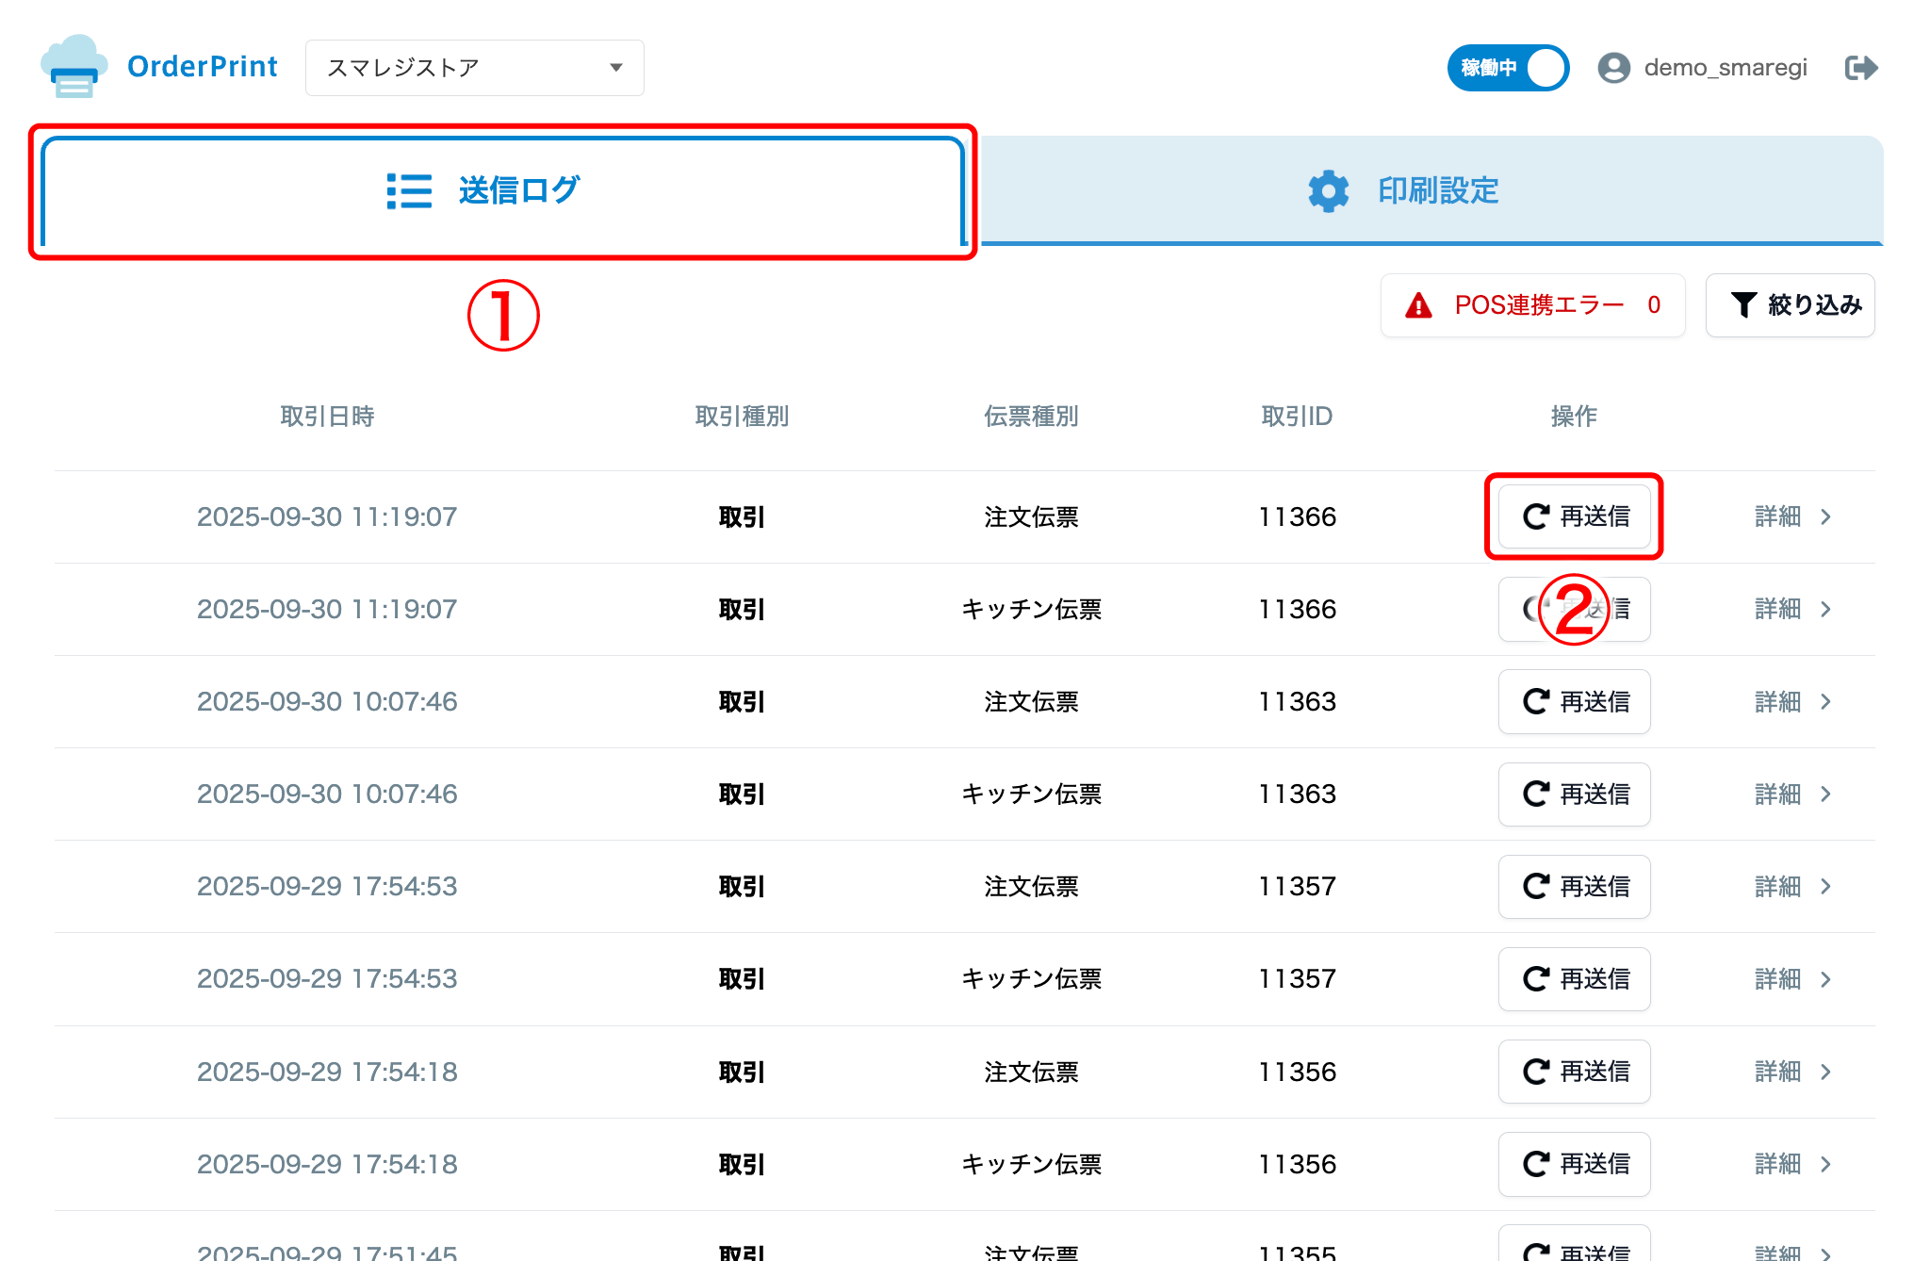1930x1261 pixels.
Task: Click the logout arrow icon
Action: (x=1860, y=68)
